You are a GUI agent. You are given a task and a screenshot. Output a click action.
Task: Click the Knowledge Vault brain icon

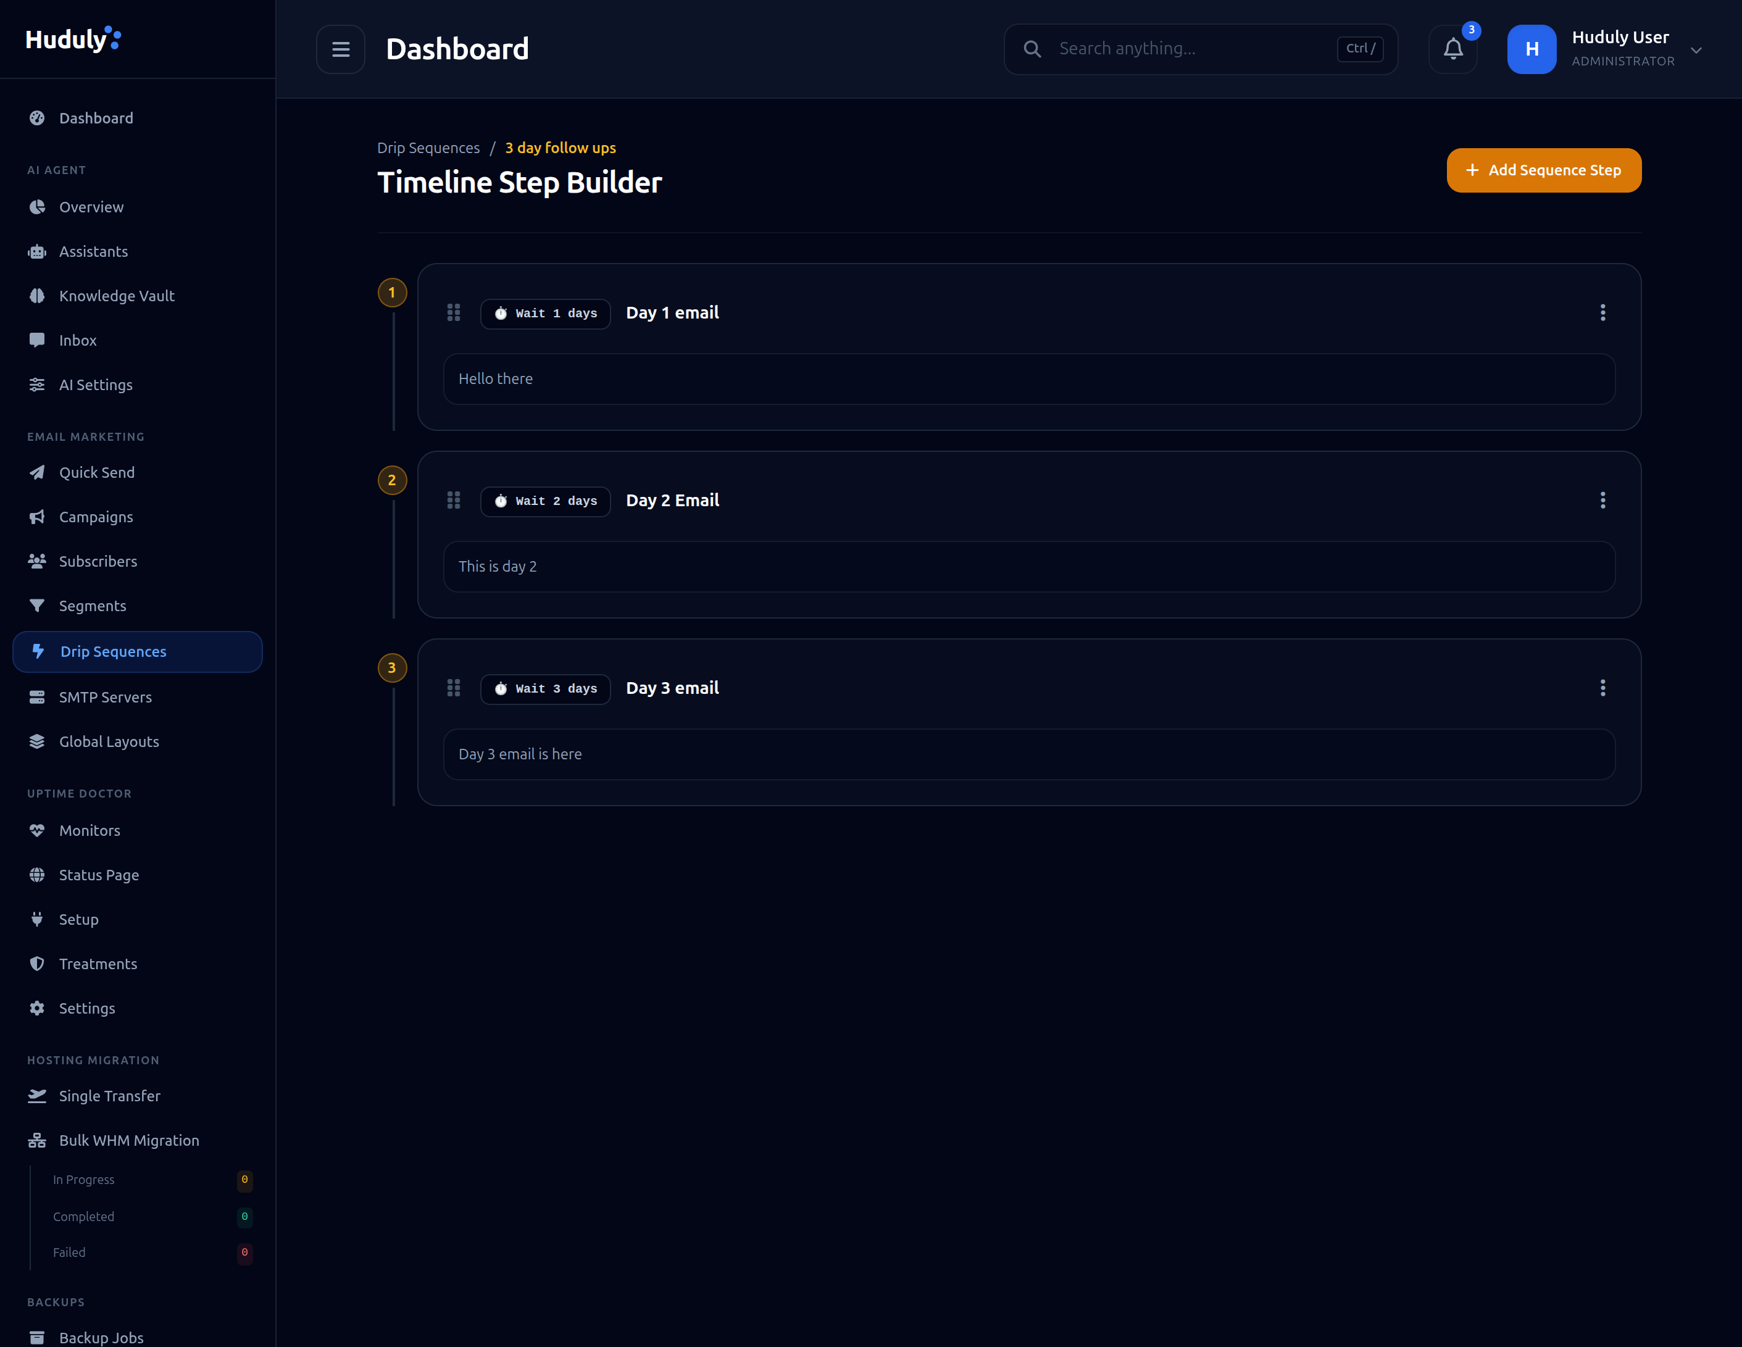click(36, 296)
